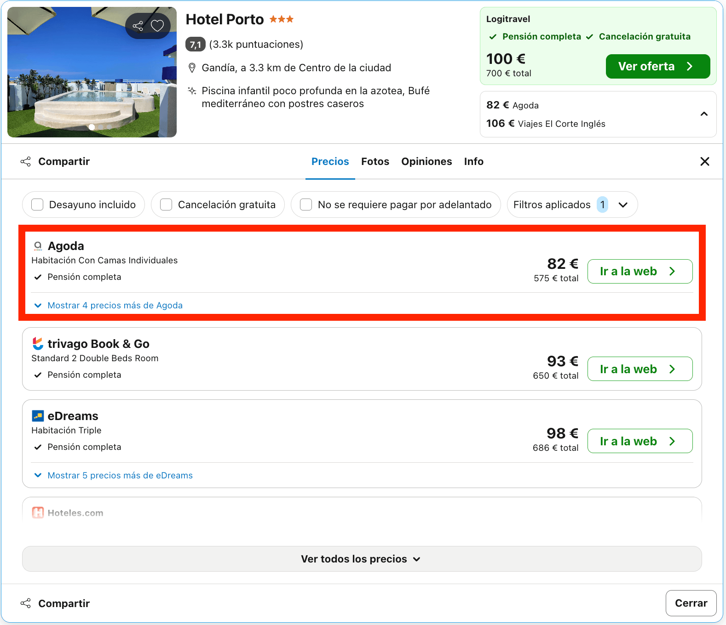The height and width of the screenshot is (625, 726).
Task: Click the (3.3k puntuaciones) text
Action: [256, 45]
